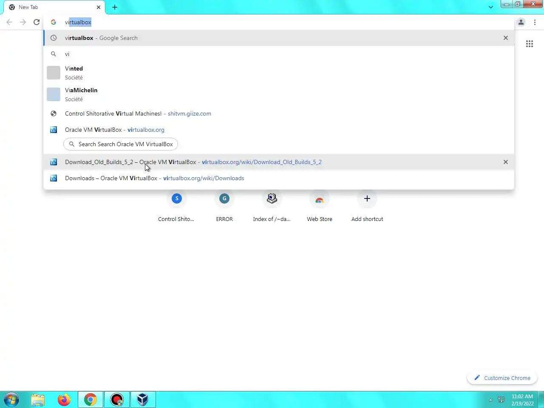Screen dimensions: 544x408
Task: Open a new tab with the plus button
Action: coord(115,7)
